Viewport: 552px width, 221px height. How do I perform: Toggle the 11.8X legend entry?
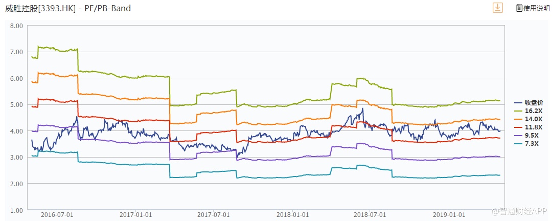coord(530,127)
